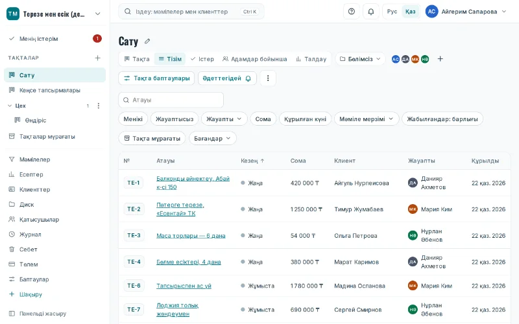Image resolution: width=519 pixels, height=324 pixels.
Task: Toggle Әдеттегідей notification setting
Action: 227,78
